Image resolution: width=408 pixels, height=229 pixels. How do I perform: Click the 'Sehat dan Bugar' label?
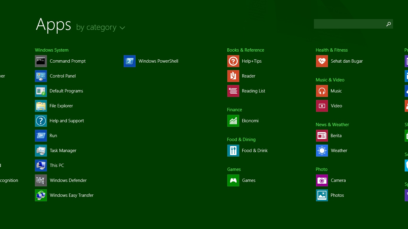pos(347,61)
